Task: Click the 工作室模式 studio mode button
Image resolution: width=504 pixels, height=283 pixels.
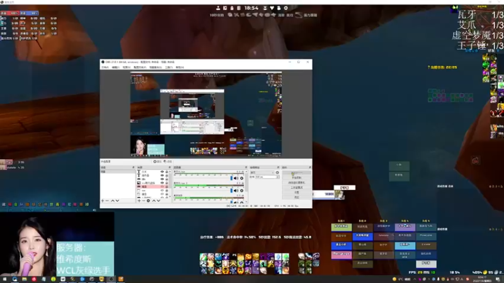Action: (x=297, y=187)
